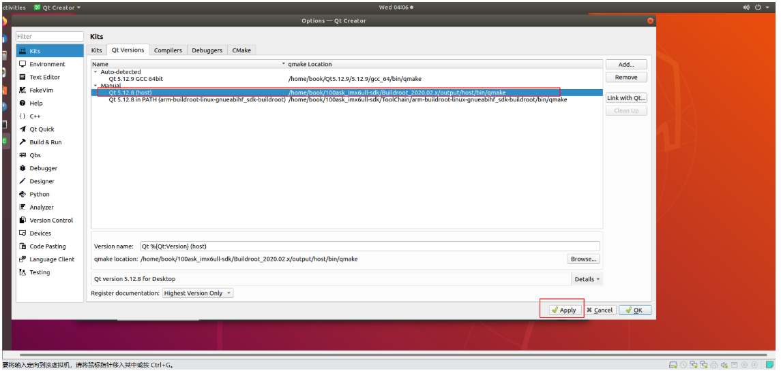Viewport: 781px width, 373px height.
Task: Open Register documentation dropdown
Action: coord(198,293)
